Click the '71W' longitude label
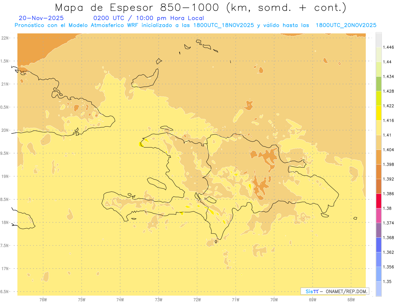 point(235,299)
